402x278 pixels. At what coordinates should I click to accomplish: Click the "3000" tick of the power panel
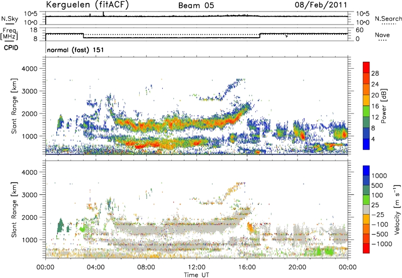(30, 91)
